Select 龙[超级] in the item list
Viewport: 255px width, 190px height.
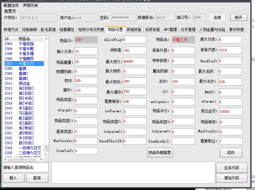click(23, 123)
